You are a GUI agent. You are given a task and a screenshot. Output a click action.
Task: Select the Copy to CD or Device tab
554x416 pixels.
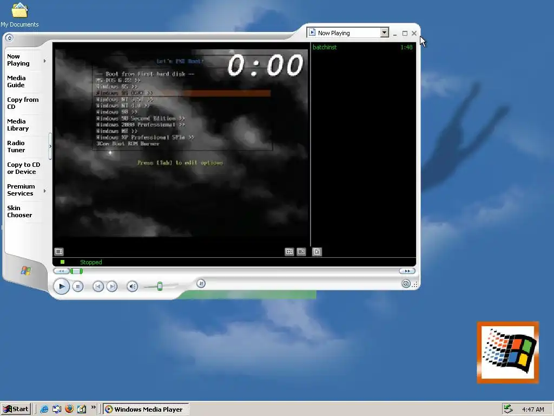pos(24,168)
